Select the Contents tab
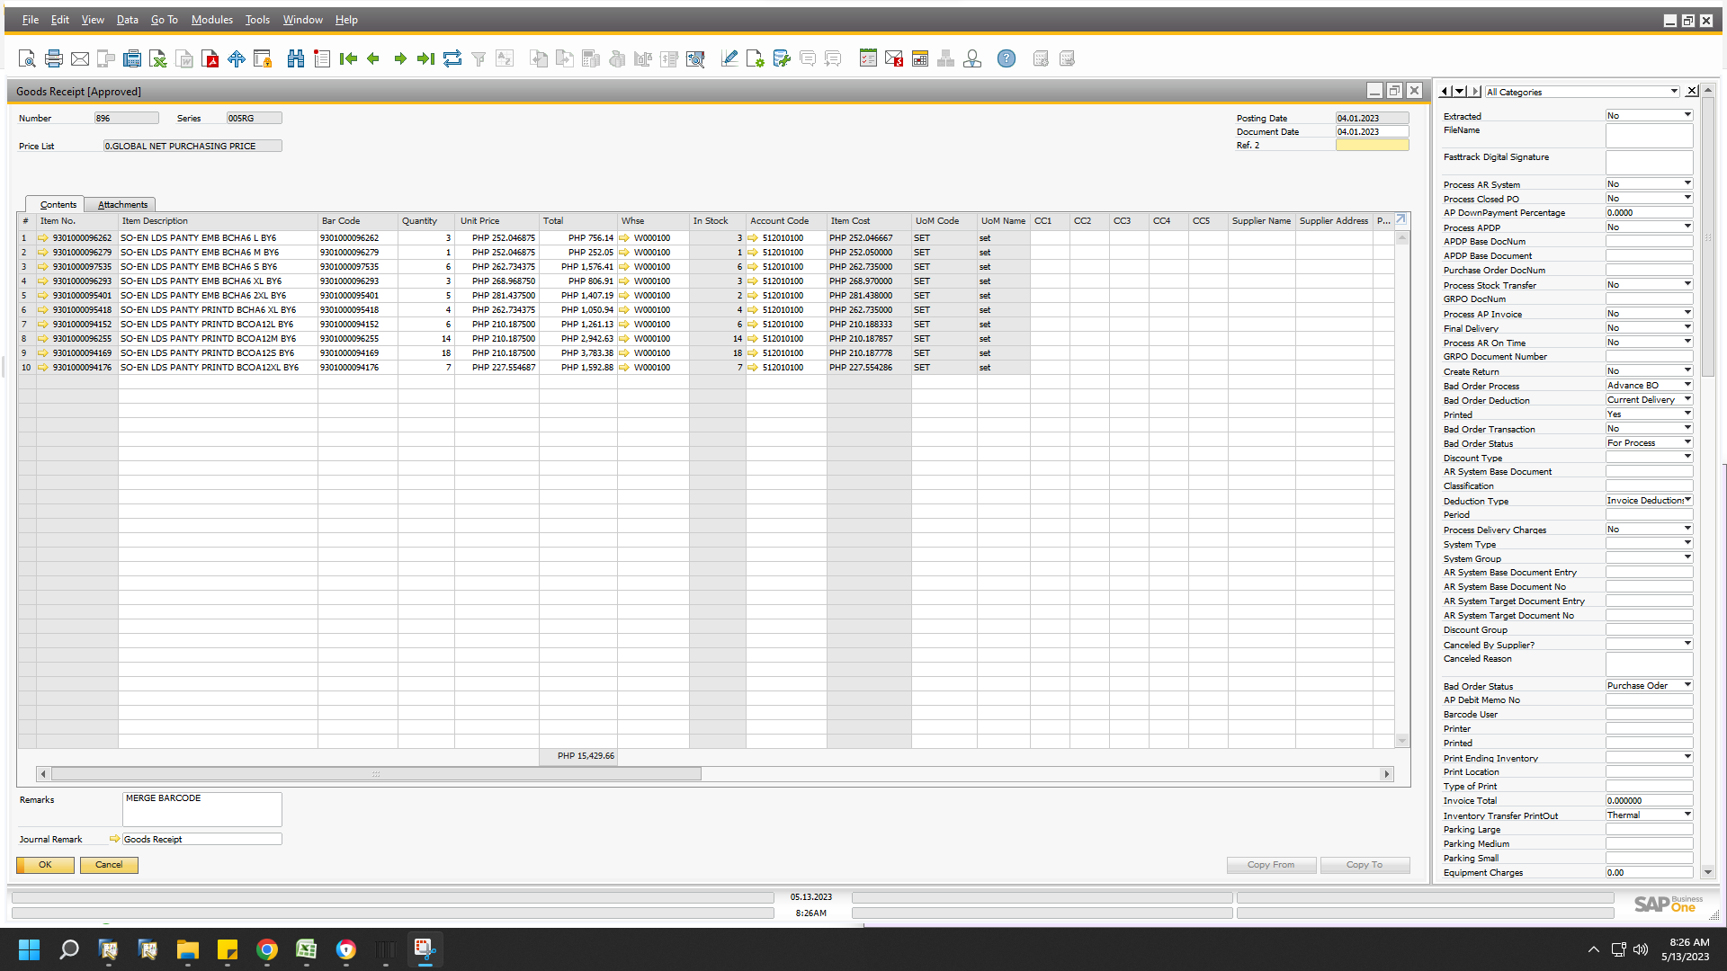Viewport: 1727px width, 971px height. point(58,205)
